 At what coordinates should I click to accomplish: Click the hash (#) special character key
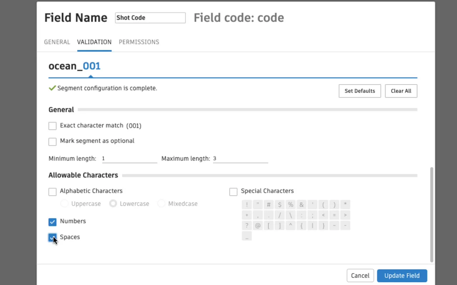[269, 204]
